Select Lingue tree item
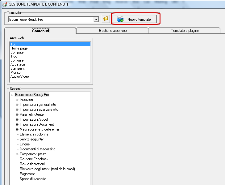Image resolution: width=225 pixels, height=185 pixels. pos(25,144)
